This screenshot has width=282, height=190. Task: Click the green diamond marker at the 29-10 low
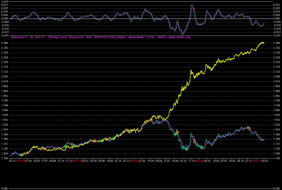point(186,149)
